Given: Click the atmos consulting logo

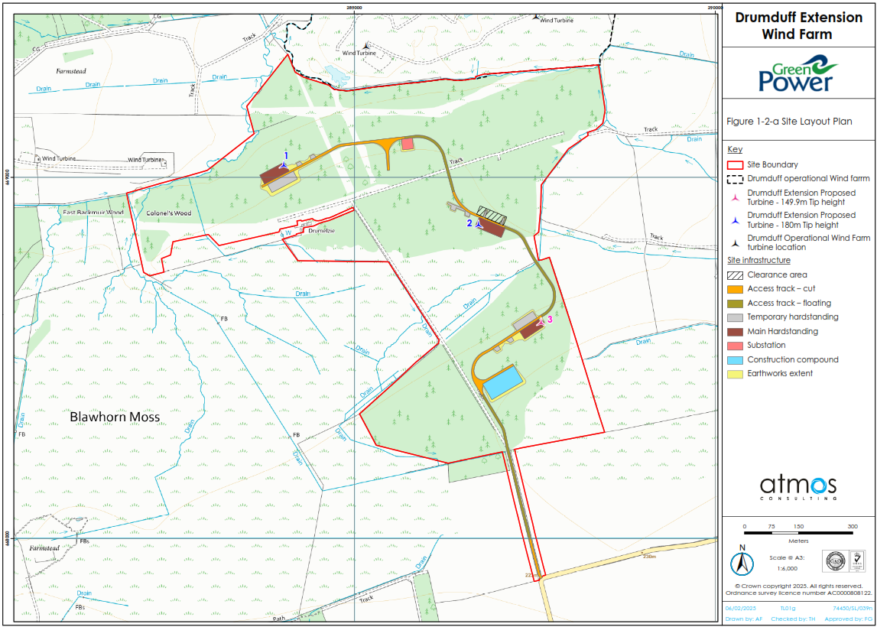Looking at the screenshot, I should [798, 487].
